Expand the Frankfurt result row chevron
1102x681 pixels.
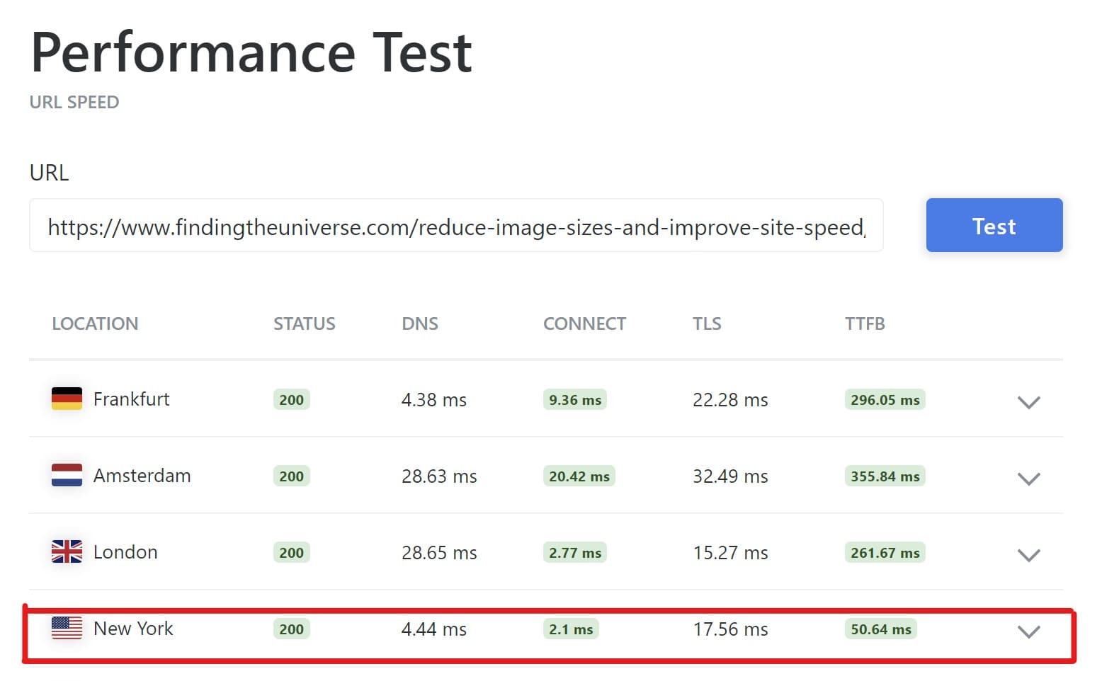pyautogui.click(x=1028, y=401)
